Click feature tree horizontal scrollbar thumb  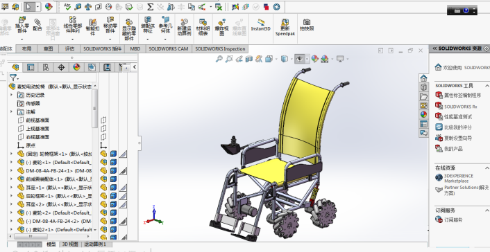click(31, 236)
